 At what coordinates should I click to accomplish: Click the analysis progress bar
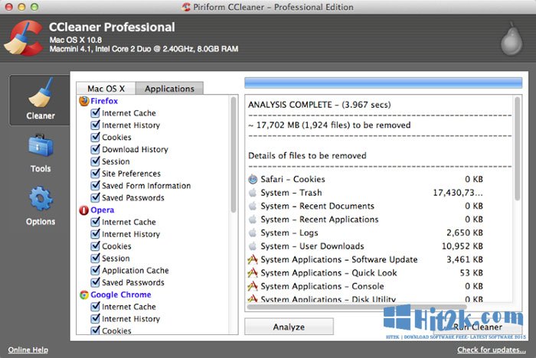(383, 83)
